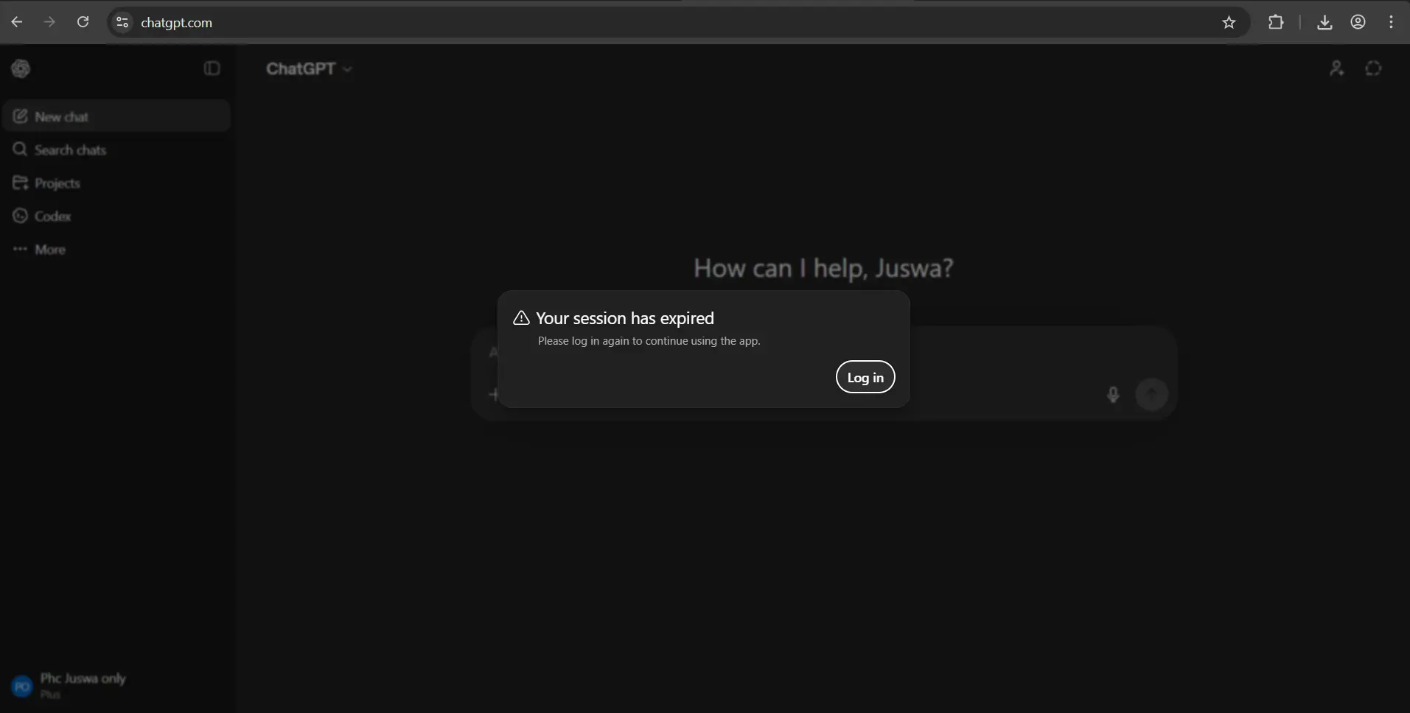This screenshot has width=1410, height=713.
Task: Click the temporary chat icon in the header
Action: tap(1373, 69)
